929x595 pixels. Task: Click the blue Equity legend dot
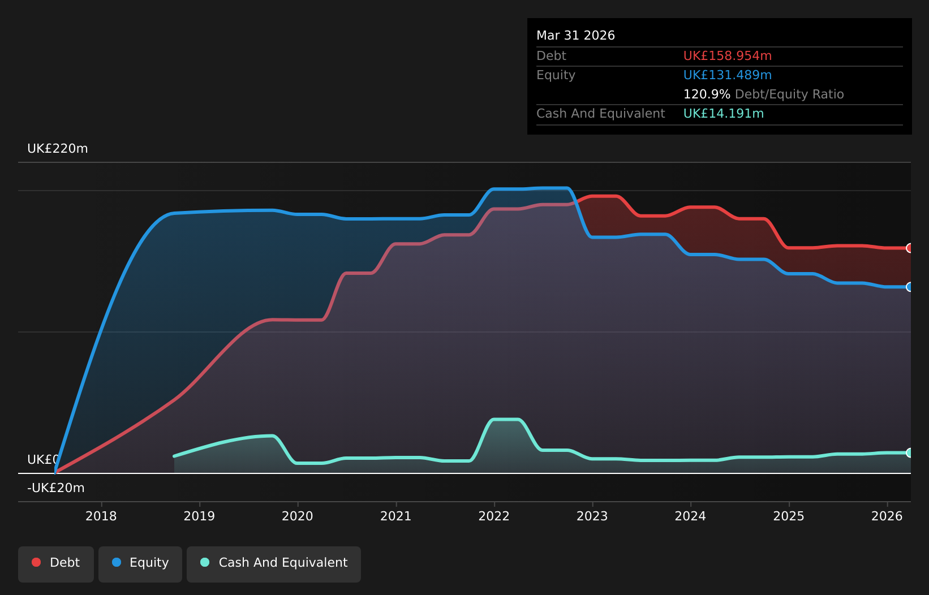pyautogui.click(x=117, y=562)
